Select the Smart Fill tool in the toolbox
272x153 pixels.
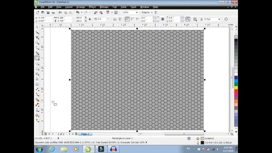pyautogui.click(x=37, y=53)
